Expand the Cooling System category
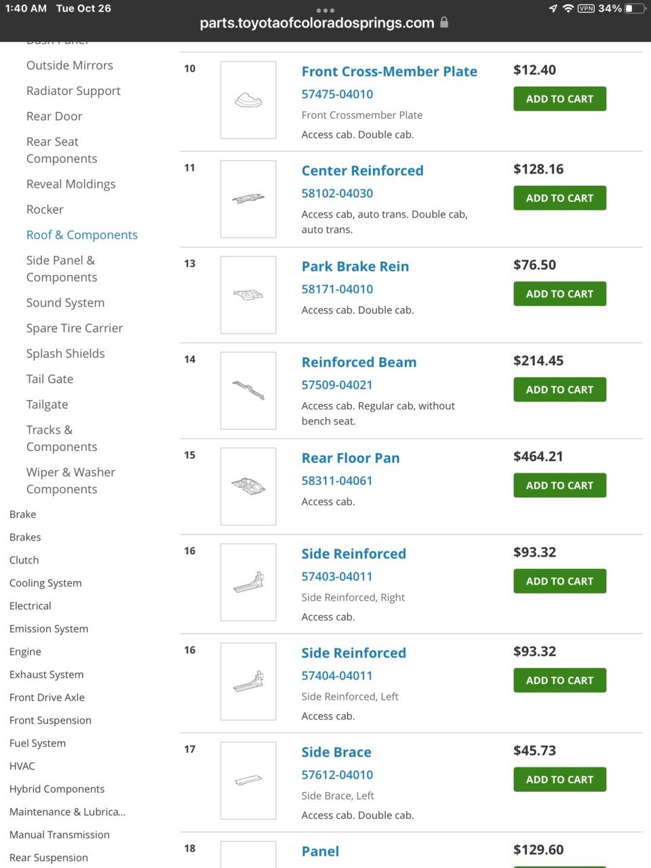This screenshot has height=868, width=651. click(x=45, y=583)
